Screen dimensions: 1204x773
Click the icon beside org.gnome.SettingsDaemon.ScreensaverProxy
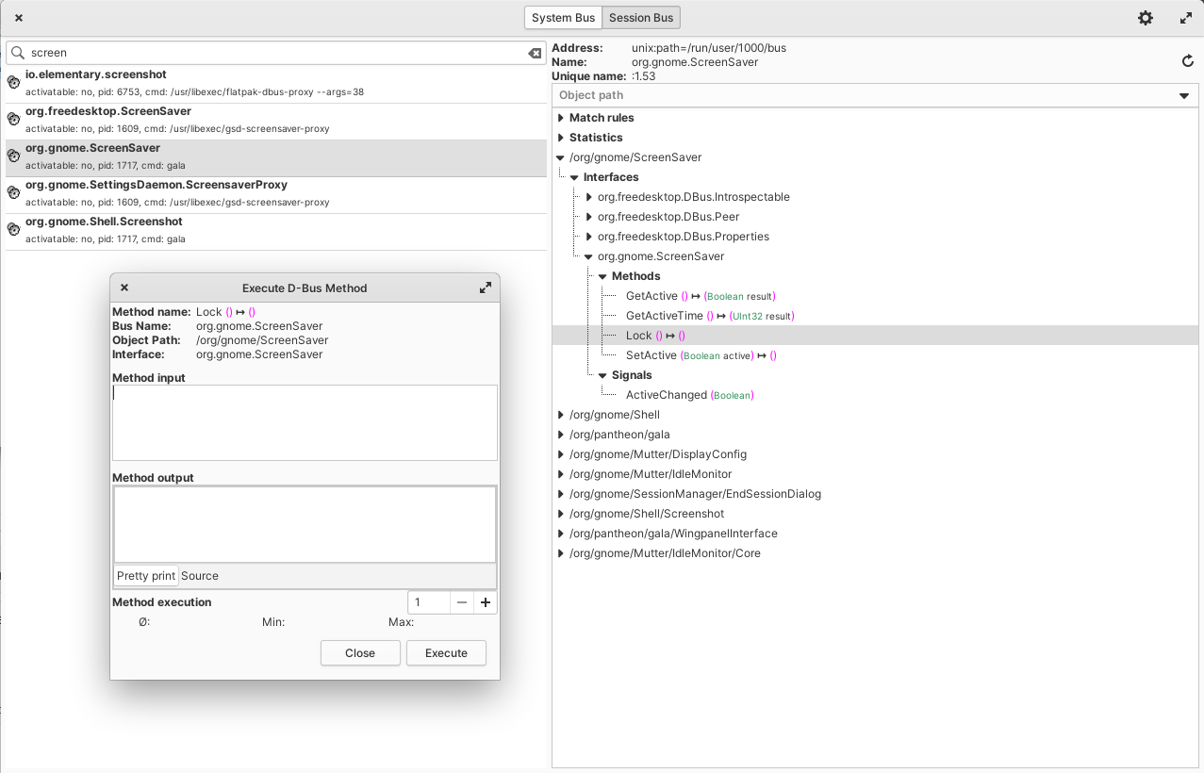pyautogui.click(x=13, y=192)
